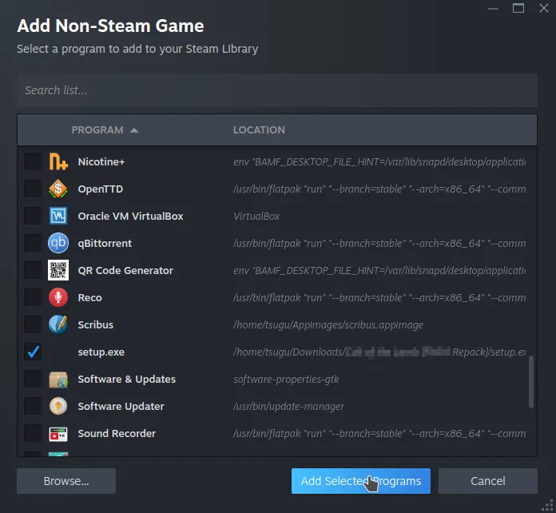This screenshot has width=556, height=513.
Task: Close the Add Non-Steam Game window
Action: click(543, 8)
